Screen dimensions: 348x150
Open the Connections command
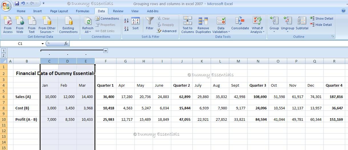(107, 18)
